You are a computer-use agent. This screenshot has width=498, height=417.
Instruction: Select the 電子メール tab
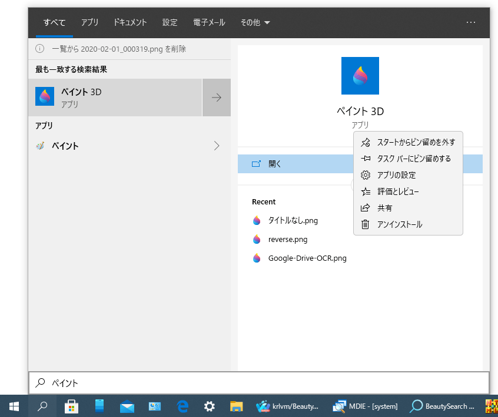pyautogui.click(x=209, y=22)
